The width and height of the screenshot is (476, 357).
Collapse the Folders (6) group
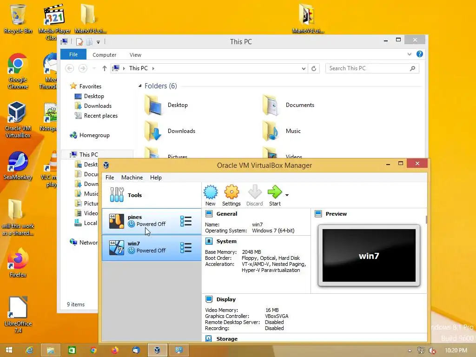click(x=140, y=86)
